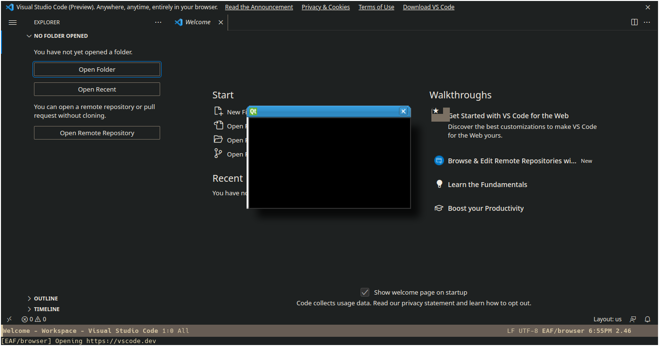Viewport: 659px width, 346px height.
Task: Click the Open Repository branch icon
Action: [218, 153]
